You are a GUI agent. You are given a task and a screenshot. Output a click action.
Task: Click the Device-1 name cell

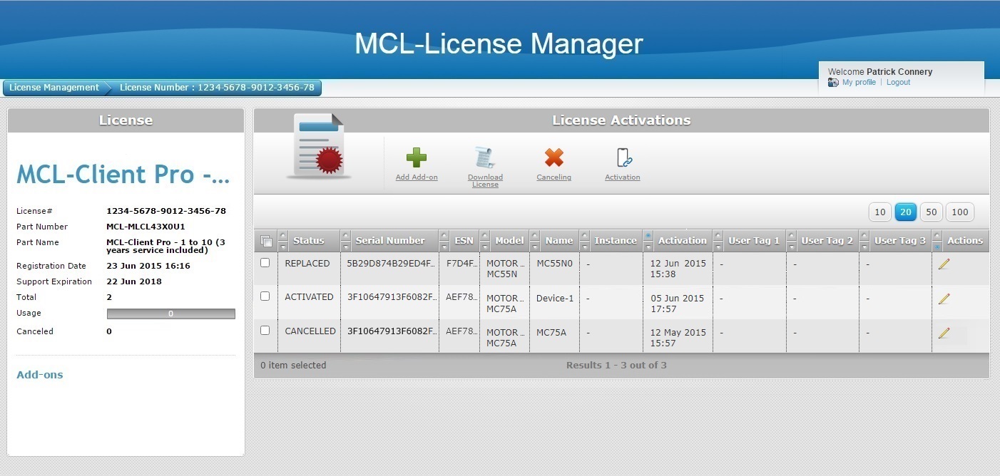point(555,299)
